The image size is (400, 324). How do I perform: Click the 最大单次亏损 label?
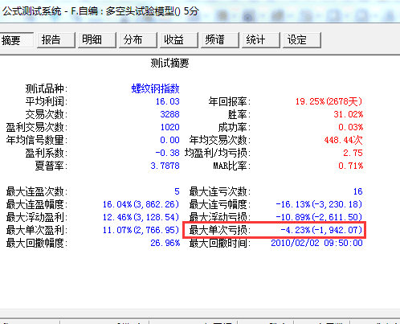coord(220,230)
